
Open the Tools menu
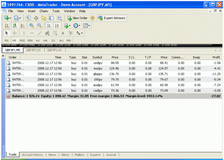56,11
